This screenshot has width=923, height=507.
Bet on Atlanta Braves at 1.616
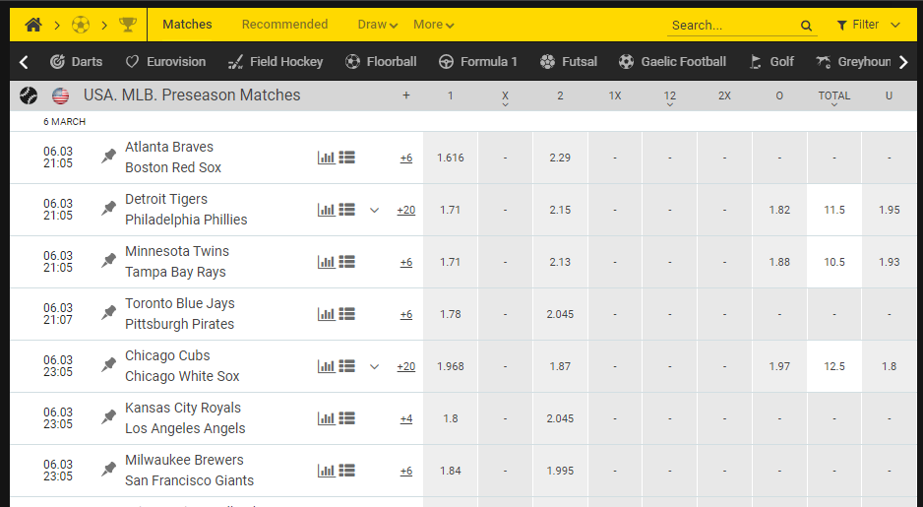click(451, 158)
